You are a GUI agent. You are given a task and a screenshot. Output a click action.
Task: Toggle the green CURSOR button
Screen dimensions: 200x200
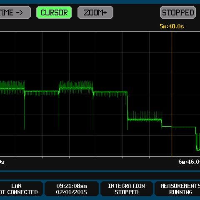click(54, 12)
